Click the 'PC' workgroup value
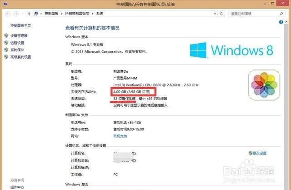Viewport: 291px width, 190px height. pos(115,175)
